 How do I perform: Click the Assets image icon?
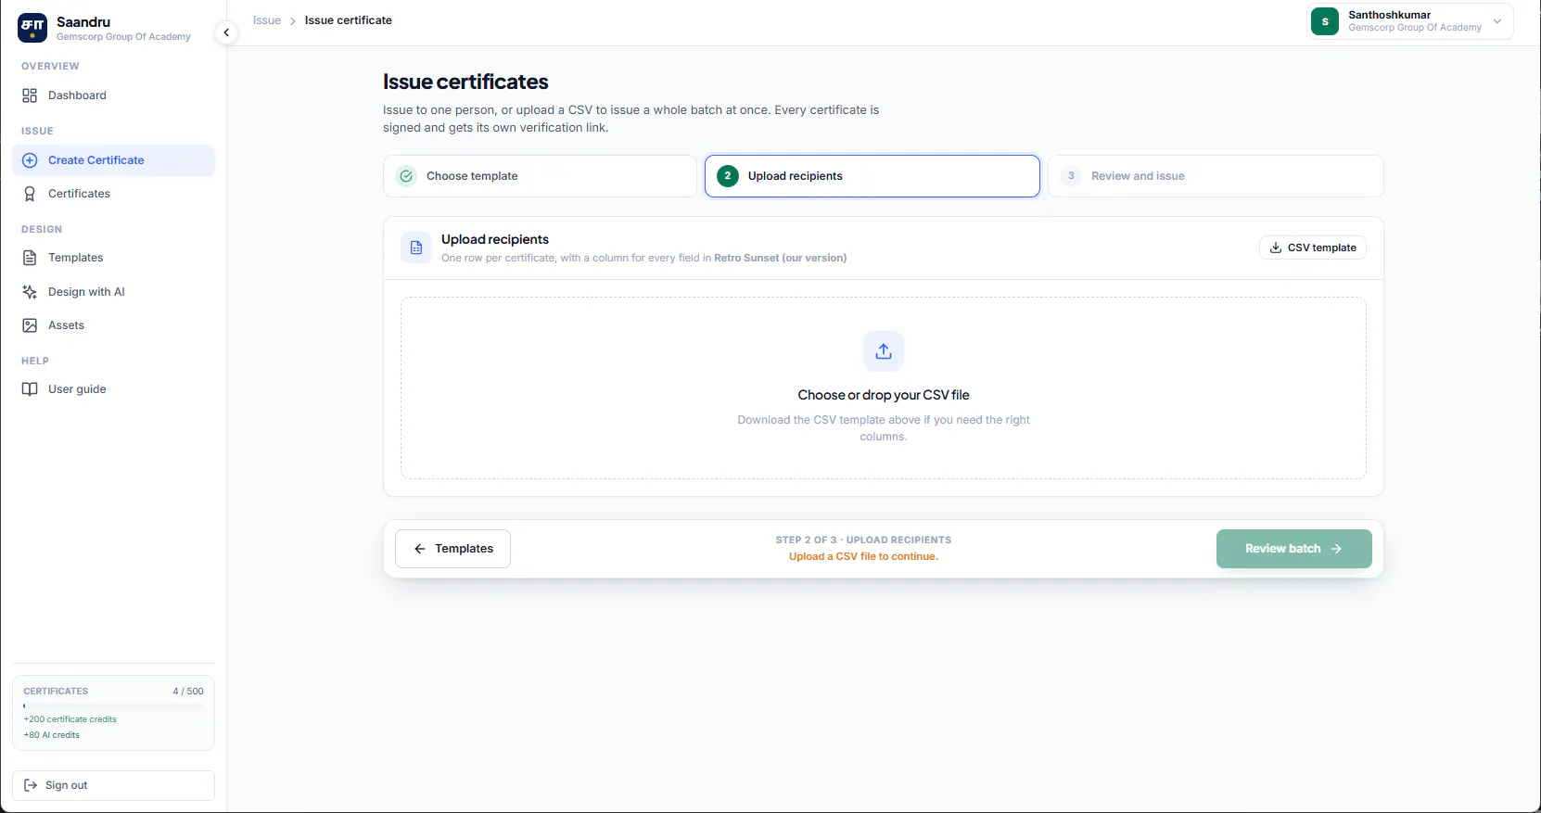[30, 325]
